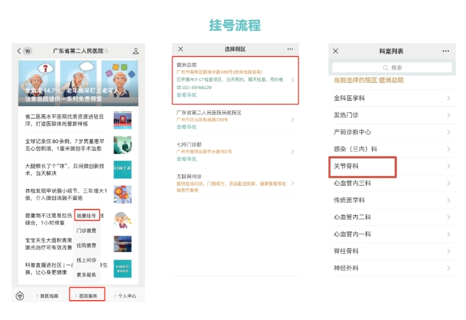Click teal thumbnail of 科普直播进社区 article
Screen dimensions: 466x320
click(x=122, y=269)
